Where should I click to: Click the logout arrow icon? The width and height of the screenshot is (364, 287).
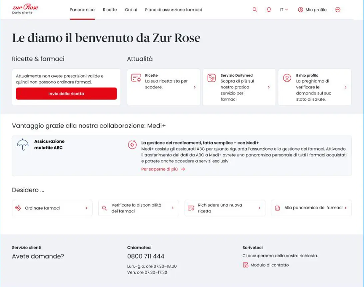tap(338, 10)
